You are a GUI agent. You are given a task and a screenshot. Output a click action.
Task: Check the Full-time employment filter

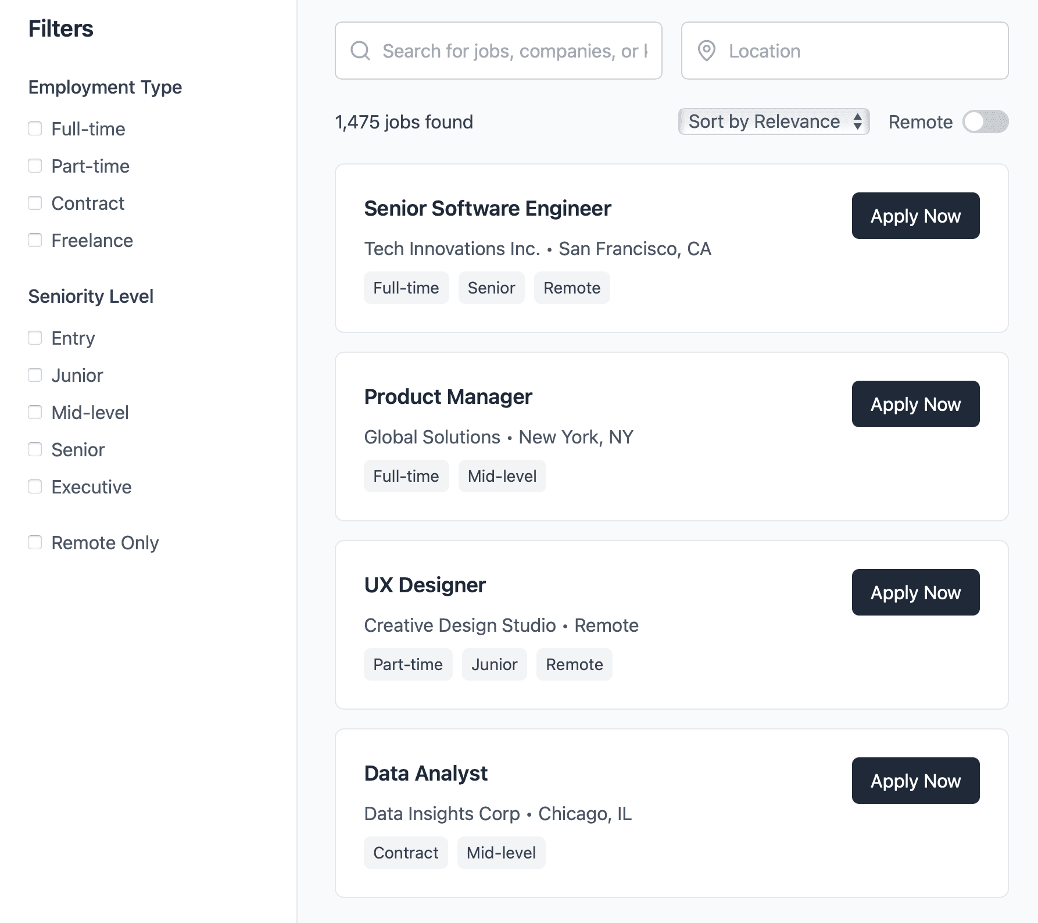(x=35, y=128)
